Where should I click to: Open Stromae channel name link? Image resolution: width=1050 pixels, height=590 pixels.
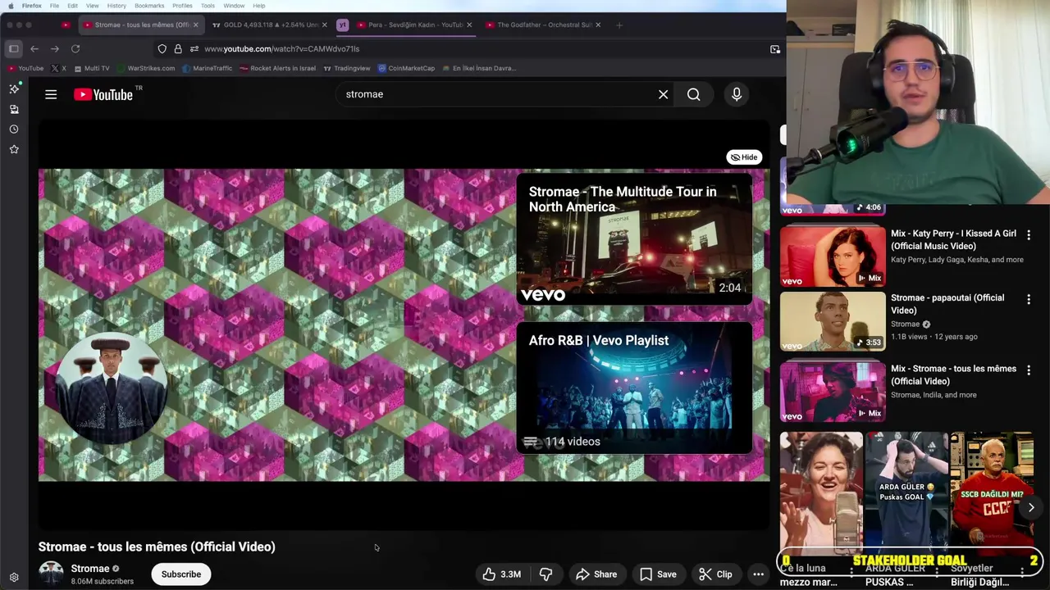[90, 569]
